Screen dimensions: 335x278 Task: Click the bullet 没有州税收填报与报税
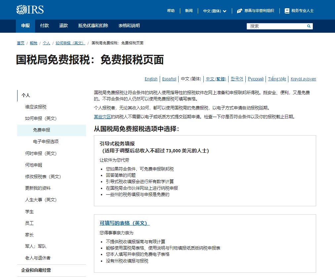(127, 261)
